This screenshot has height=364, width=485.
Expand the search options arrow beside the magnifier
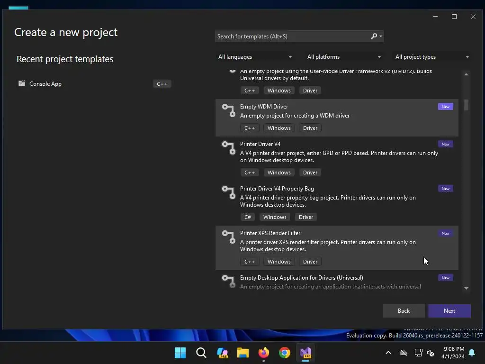(x=381, y=36)
